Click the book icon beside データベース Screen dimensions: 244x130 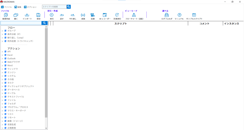[x=5, y=90]
